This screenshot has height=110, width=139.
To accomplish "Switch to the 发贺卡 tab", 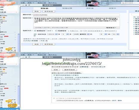I will (x=112, y=8).
